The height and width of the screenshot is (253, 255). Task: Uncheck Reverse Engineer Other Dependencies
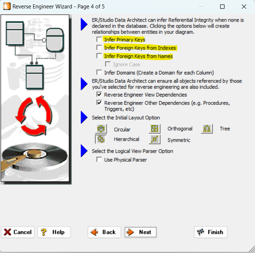99,103
